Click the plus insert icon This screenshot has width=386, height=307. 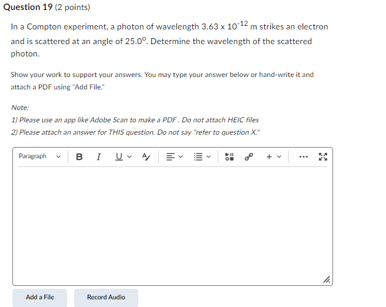(269, 156)
